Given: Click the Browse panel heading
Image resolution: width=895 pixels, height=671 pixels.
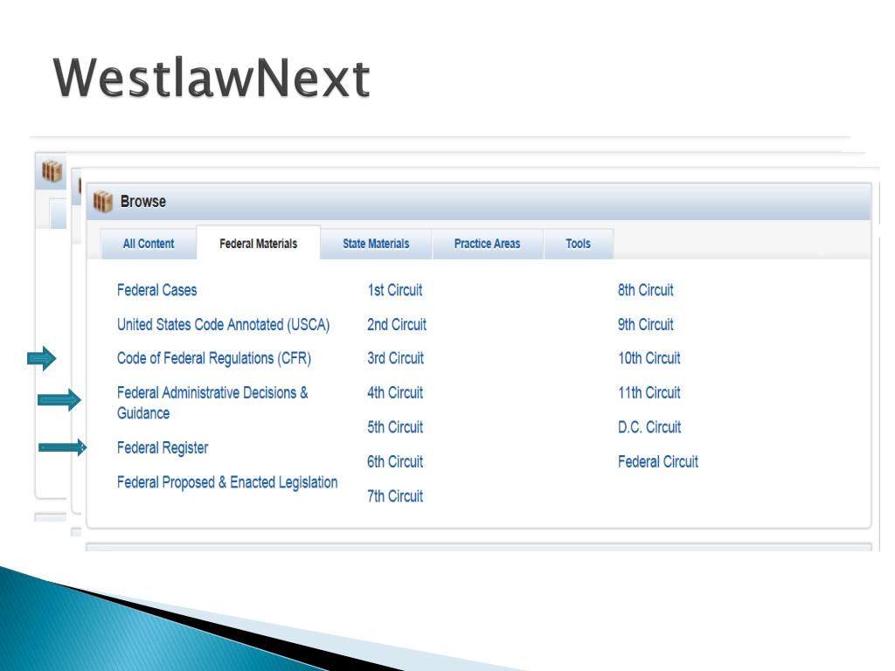Looking at the screenshot, I should tap(143, 202).
